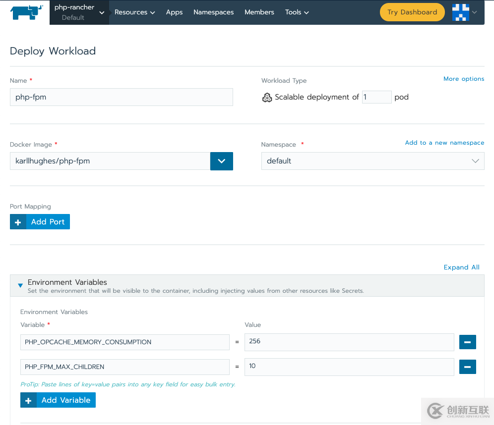Open the user avatar menu

pyautogui.click(x=465, y=12)
